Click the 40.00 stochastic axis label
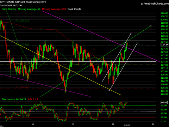 pos(163,114)
